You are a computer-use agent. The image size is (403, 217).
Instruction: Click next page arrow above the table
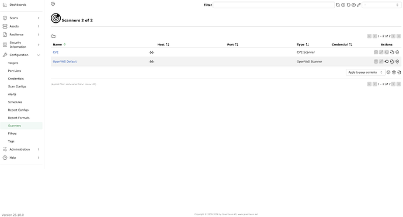[393, 36]
